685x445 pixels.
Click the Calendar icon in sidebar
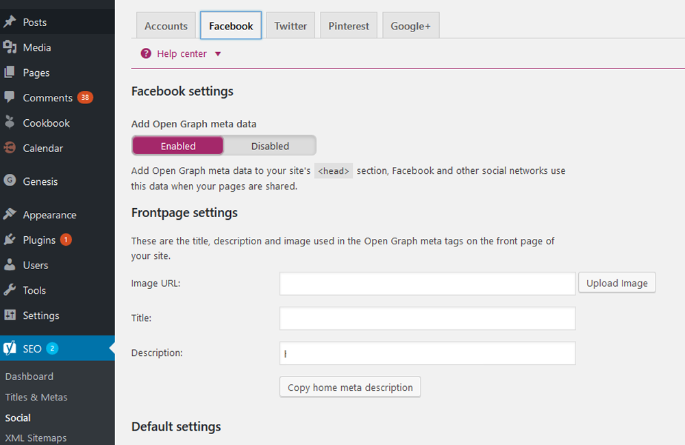coord(10,148)
